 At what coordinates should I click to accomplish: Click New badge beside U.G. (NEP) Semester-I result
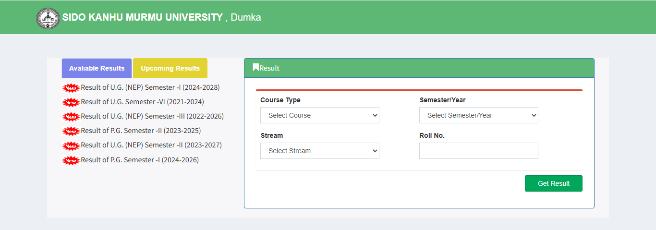click(71, 88)
